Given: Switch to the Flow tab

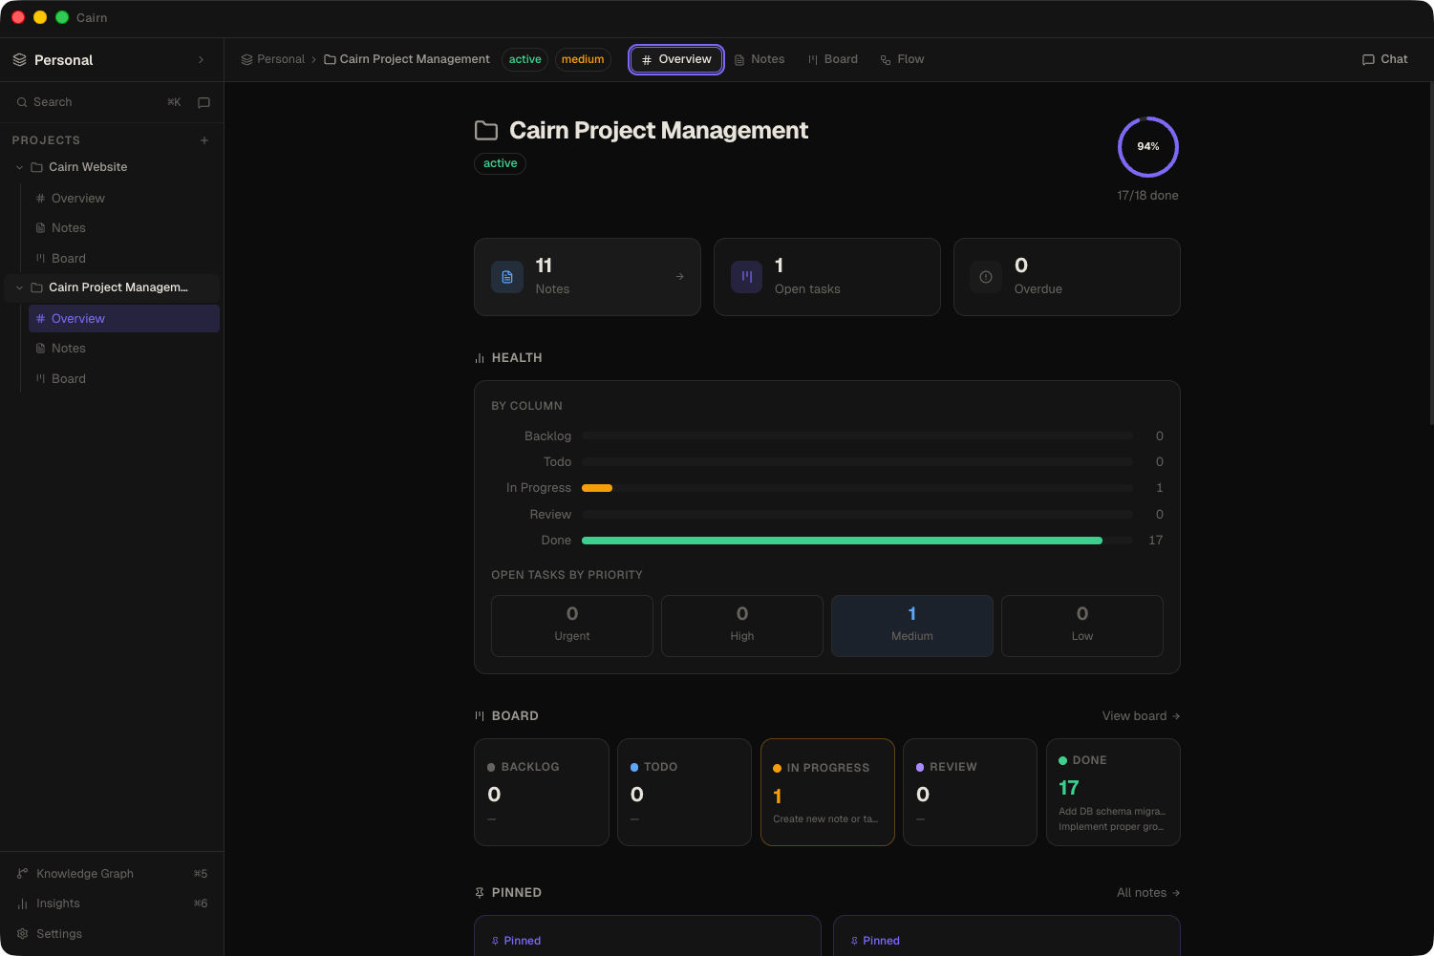Looking at the screenshot, I should pos(902,59).
